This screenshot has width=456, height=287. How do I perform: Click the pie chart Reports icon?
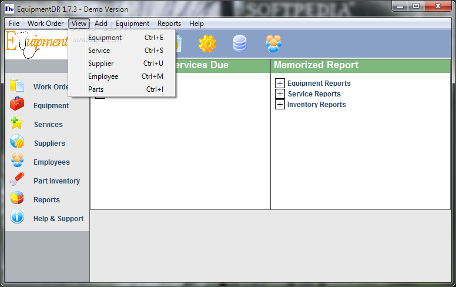(17, 198)
